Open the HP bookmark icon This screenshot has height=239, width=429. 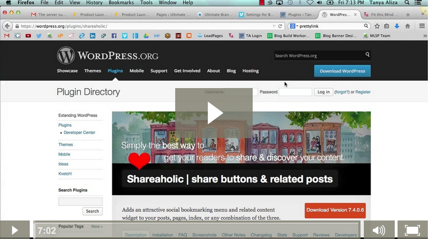coord(157,35)
